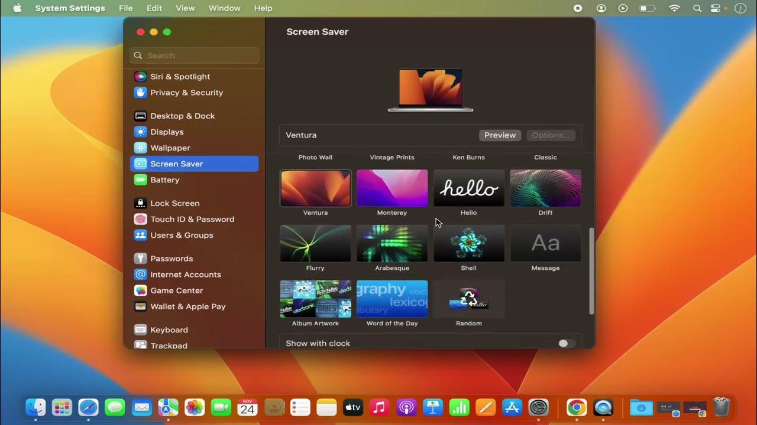Choose the Monterey screen saver thumbnail
The width and height of the screenshot is (757, 425).
point(392,188)
